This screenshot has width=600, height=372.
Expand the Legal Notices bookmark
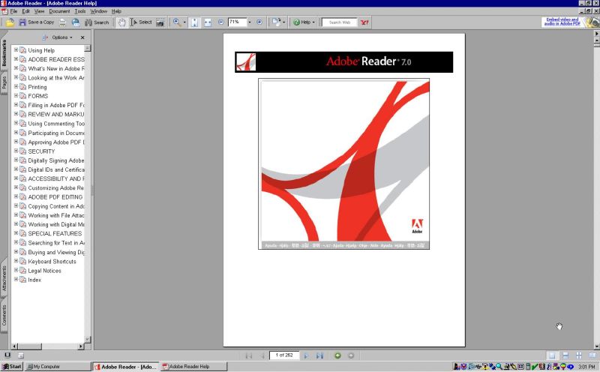pyautogui.click(x=16, y=270)
